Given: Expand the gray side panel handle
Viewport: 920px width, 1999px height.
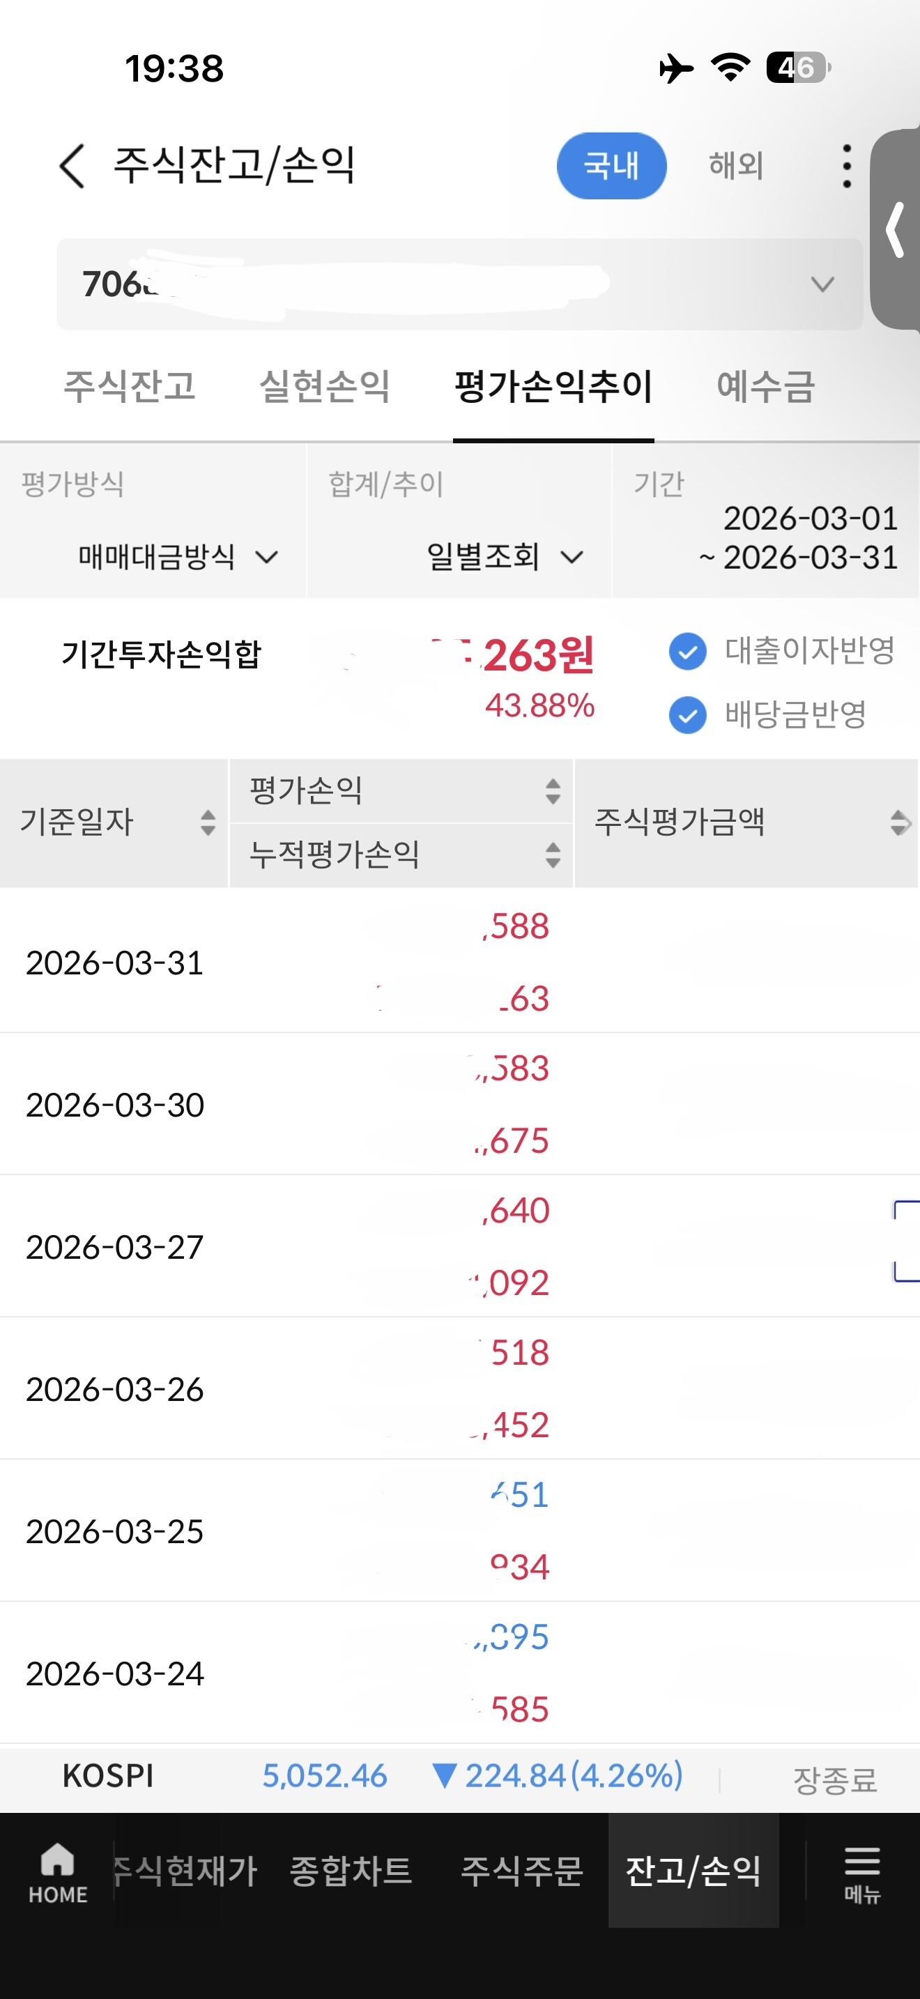Looking at the screenshot, I should click(896, 230).
